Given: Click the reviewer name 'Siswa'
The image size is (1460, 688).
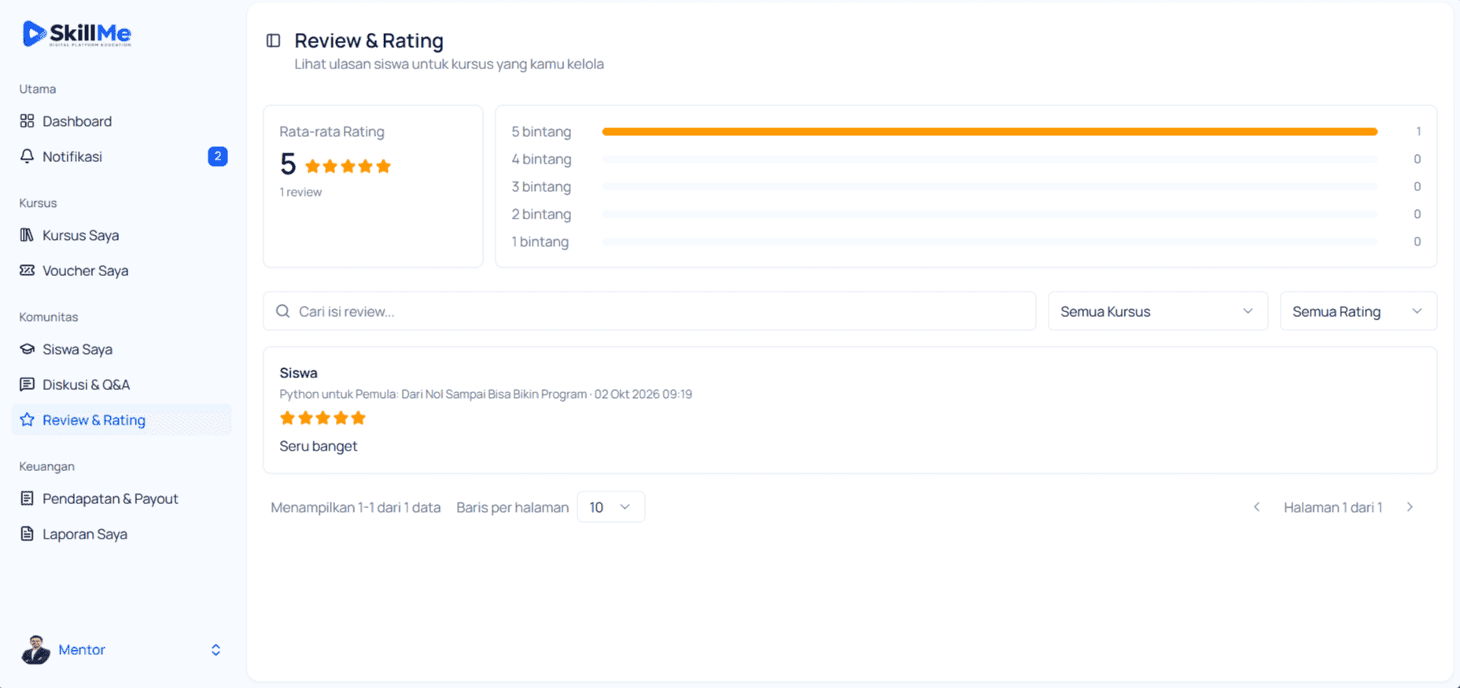Looking at the screenshot, I should 298,373.
